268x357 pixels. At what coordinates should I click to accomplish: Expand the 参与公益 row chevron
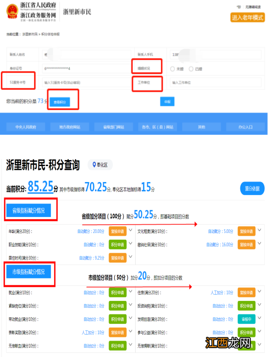[x=260, y=331]
